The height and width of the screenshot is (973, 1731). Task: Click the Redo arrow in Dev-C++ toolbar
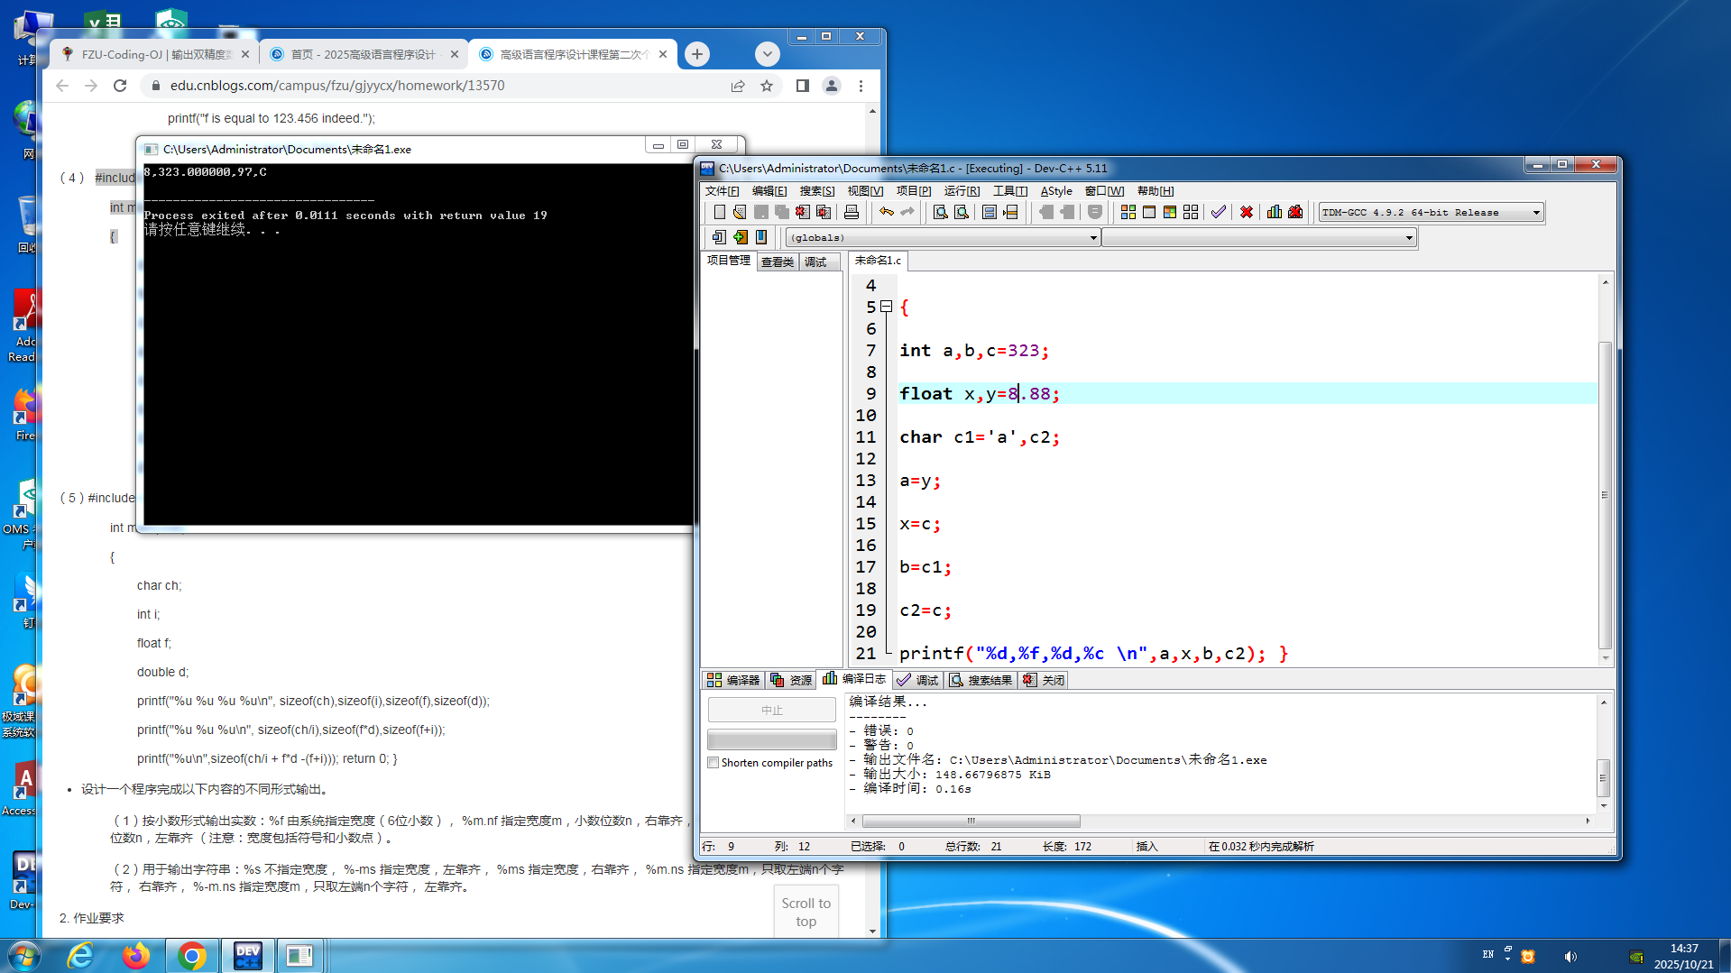pos(907,212)
